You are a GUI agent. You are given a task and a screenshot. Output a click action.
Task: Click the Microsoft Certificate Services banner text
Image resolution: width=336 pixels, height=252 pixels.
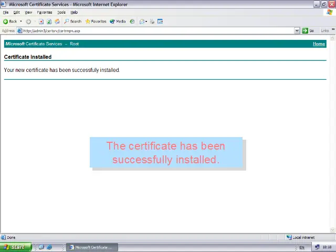coord(34,44)
